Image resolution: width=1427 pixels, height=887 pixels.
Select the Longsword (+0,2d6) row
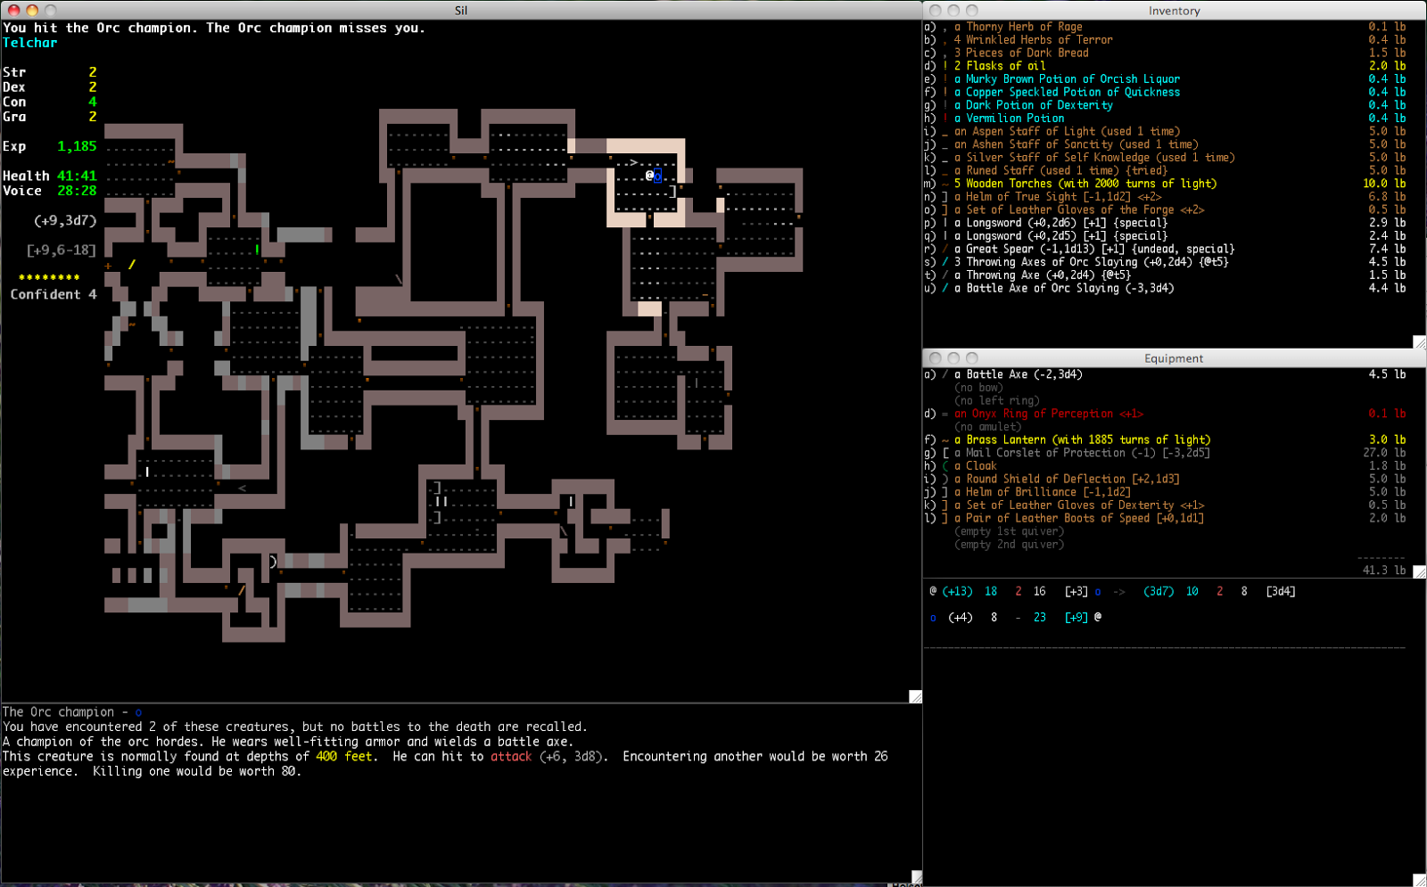click(1165, 223)
